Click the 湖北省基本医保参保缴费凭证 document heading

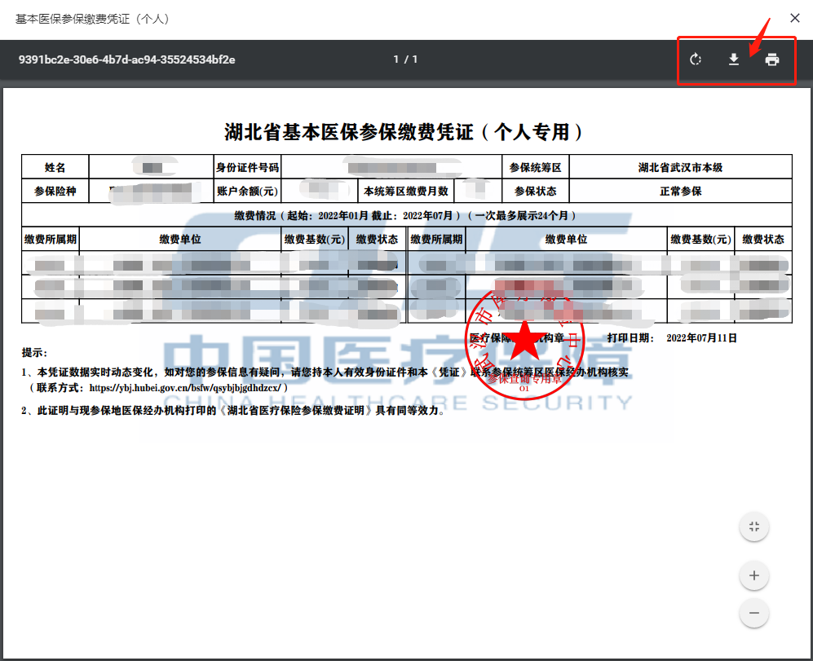(405, 132)
